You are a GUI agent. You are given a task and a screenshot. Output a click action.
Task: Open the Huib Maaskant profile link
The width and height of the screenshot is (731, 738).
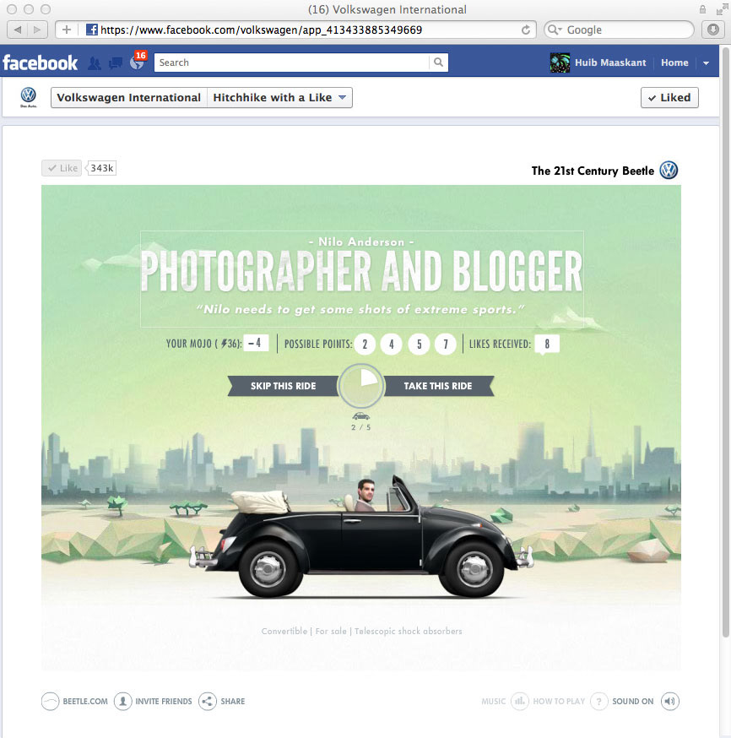pyautogui.click(x=610, y=62)
